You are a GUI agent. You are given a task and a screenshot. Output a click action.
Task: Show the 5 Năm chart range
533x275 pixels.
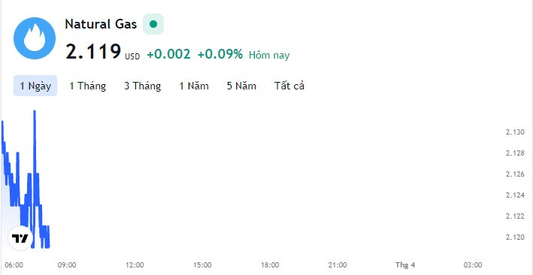click(x=241, y=86)
